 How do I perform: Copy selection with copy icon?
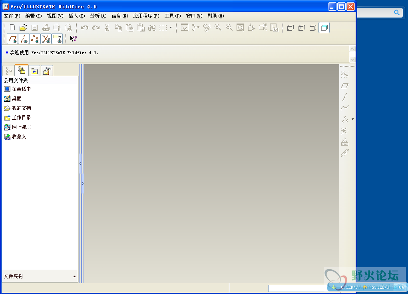pos(118,28)
